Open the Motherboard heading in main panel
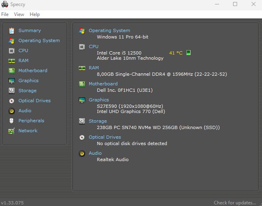The height and width of the screenshot is (206, 262). click(x=103, y=84)
